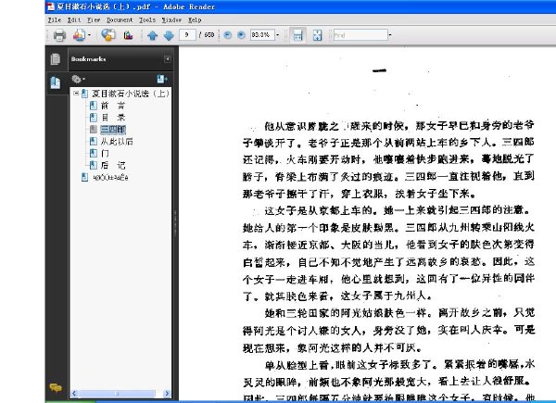556x403 pixels.
Task: Collapse the 夏目漱石小说选（上） bookmark tree
Action: click(76, 94)
